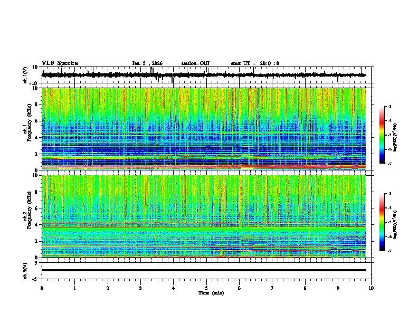Click the "-3" tick on ch.2 color bar
Screen dimensions: 418x323
coord(389,194)
